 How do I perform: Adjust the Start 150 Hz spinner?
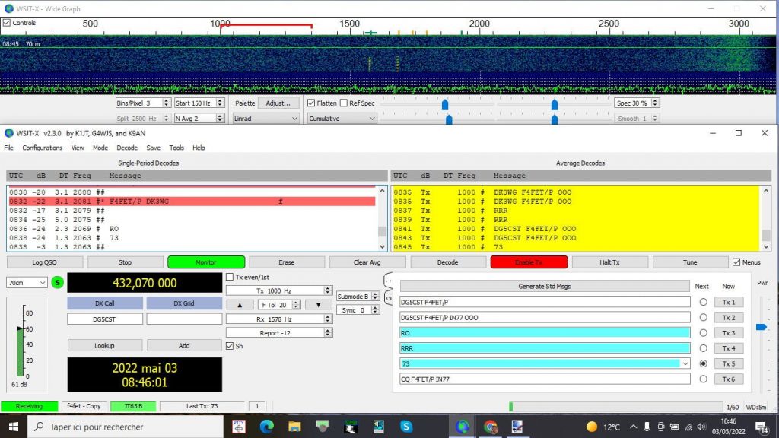click(x=220, y=103)
